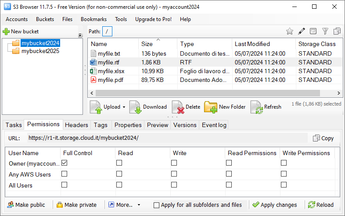
Task: Open the Tools menu
Action: coord(121,19)
